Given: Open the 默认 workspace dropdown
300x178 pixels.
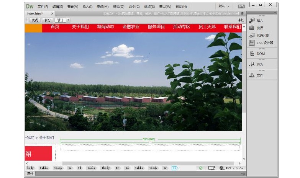Looking at the screenshot, I should [224, 6].
